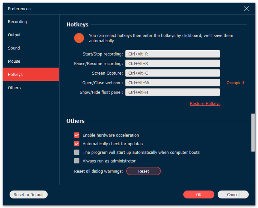258x208 pixels.
Task: Click the Screen Capture hotkey field
Action: tap(173, 73)
